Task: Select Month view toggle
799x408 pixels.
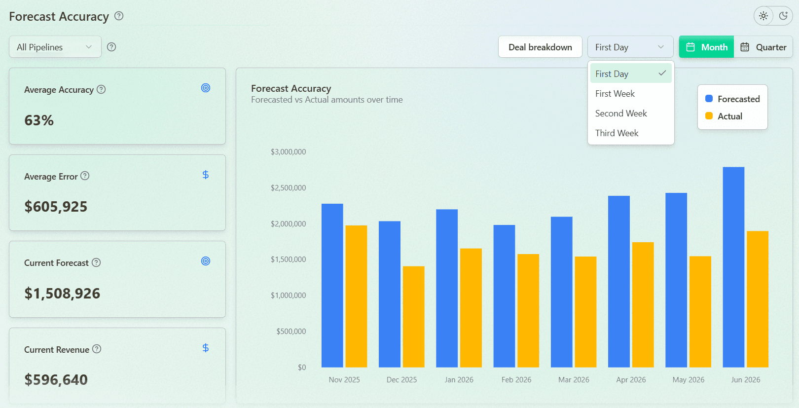Action: (706, 47)
